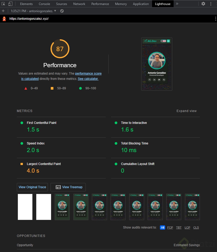217x252 pixels.
Task: Open the See calculator link
Action: click(88, 79)
